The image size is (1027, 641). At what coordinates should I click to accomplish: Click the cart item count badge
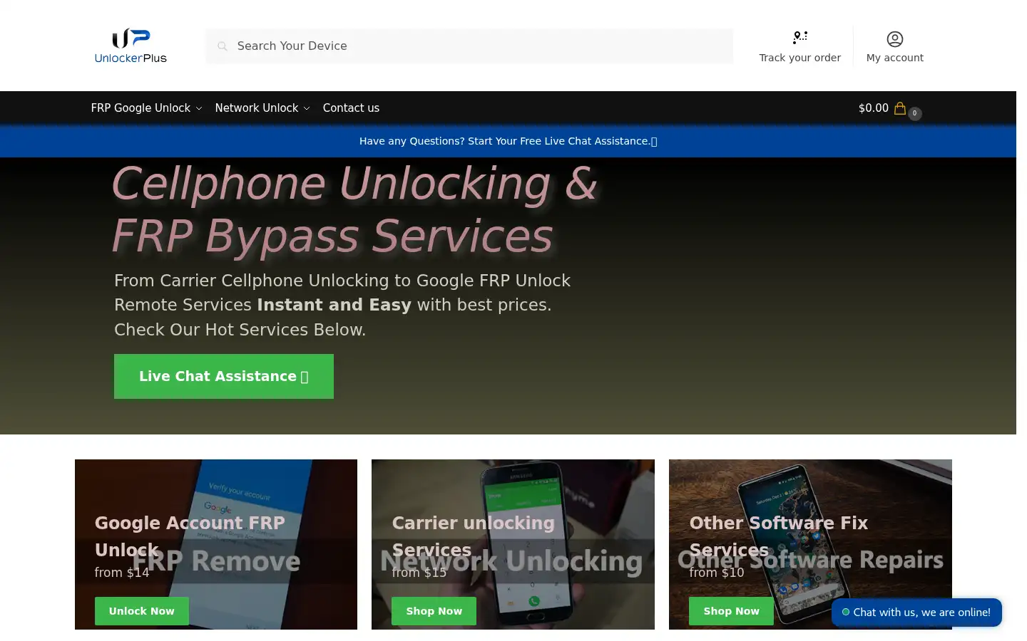pos(915,113)
